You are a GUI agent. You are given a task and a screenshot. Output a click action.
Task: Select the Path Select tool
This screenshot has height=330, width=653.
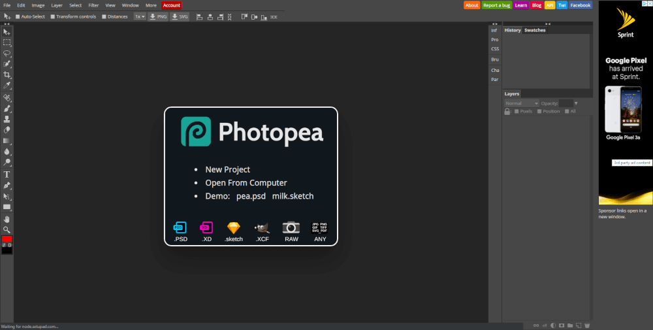(7, 196)
